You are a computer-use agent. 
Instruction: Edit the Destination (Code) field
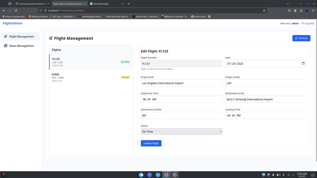pyautogui.click(x=182, y=115)
